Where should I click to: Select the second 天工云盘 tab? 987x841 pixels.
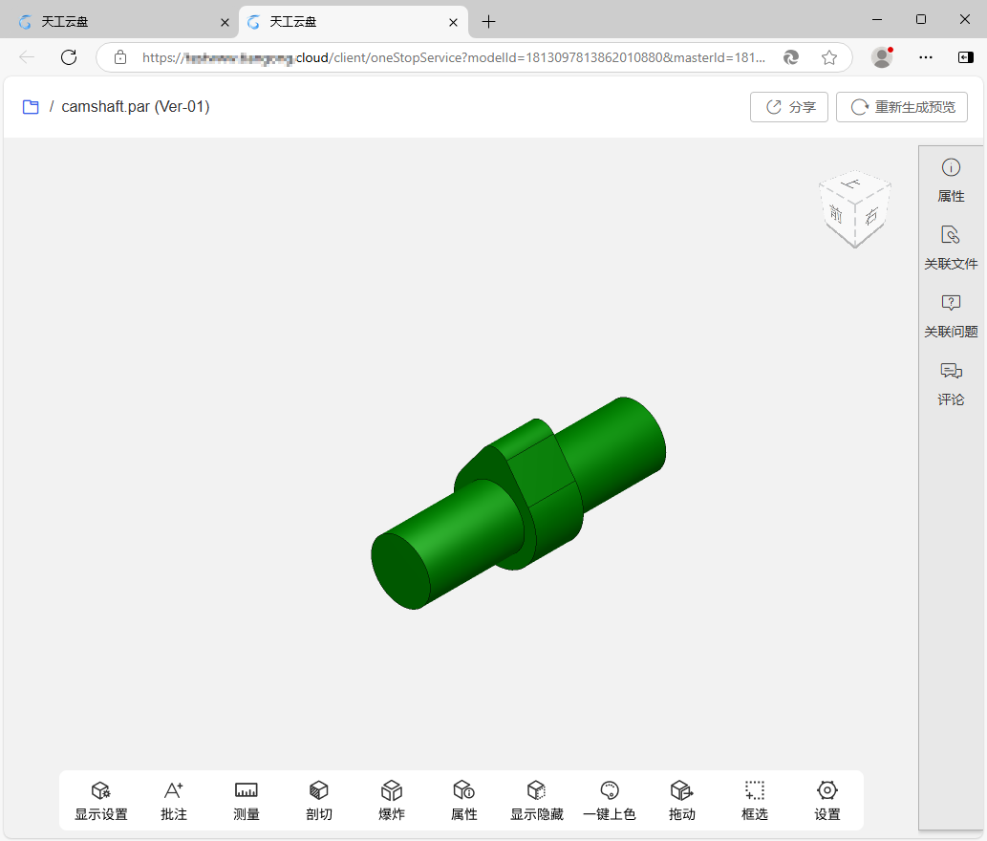pyautogui.click(x=353, y=22)
